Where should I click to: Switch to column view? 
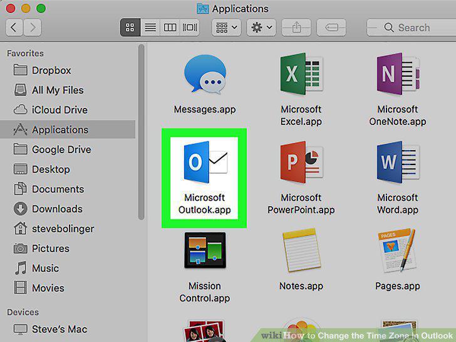(170, 28)
